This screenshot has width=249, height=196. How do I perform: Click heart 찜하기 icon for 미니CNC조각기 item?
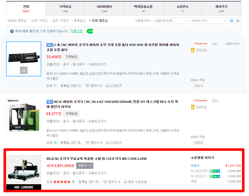pos(105,182)
